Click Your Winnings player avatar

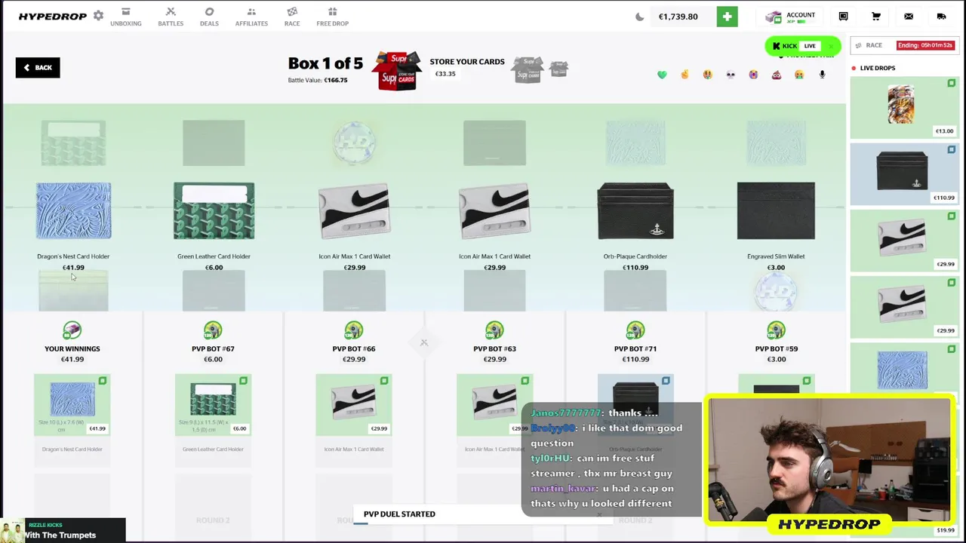coord(72,330)
